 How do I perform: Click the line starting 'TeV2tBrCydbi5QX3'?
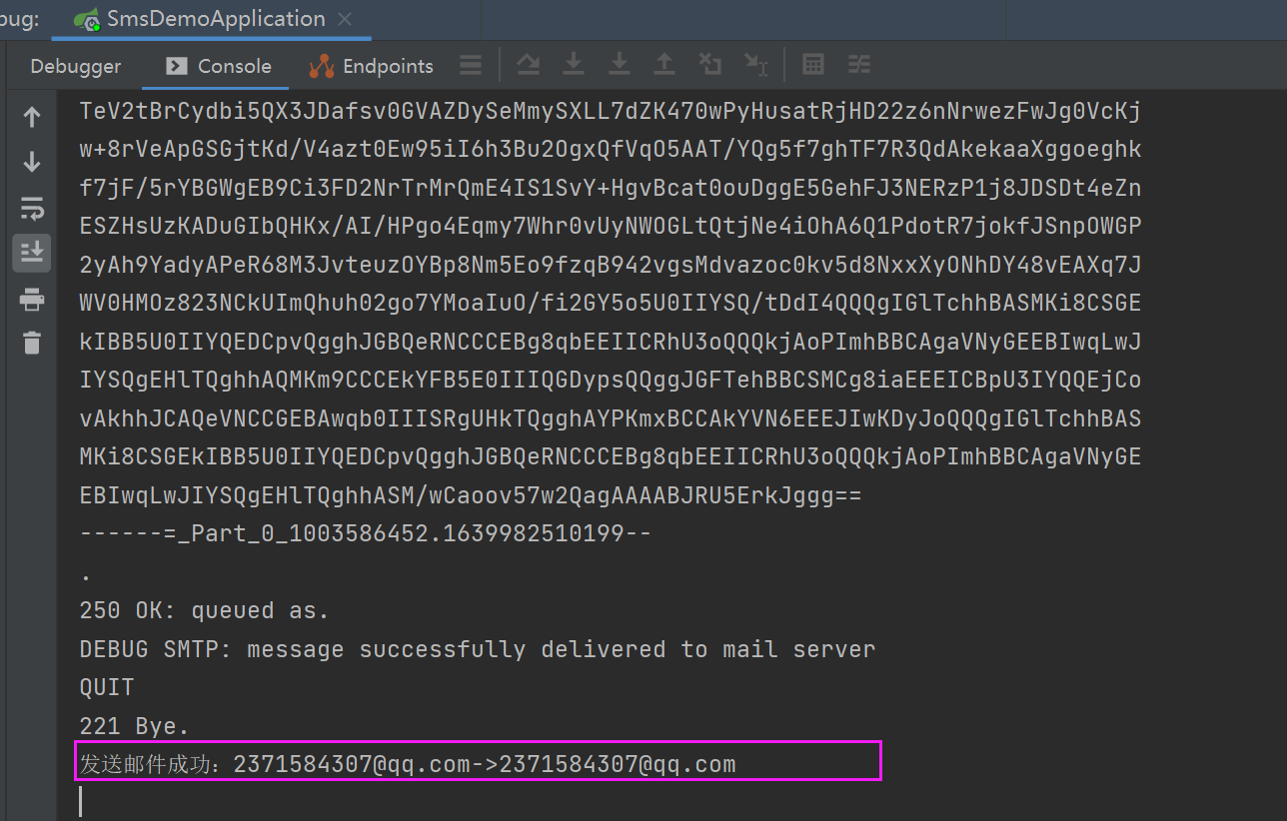611,112
